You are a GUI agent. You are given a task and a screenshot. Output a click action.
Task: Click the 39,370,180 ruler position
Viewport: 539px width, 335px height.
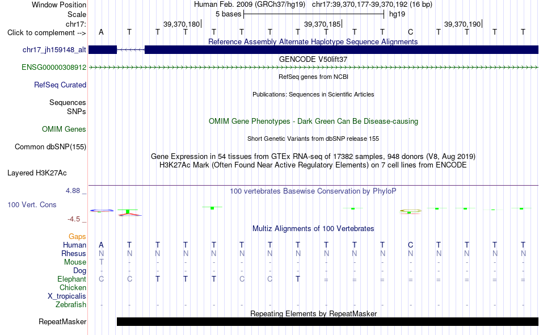182,24
